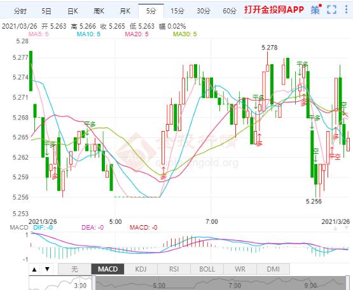Select the BOLL indicator button
This screenshot has height=290, width=353.
coord(207,269)
